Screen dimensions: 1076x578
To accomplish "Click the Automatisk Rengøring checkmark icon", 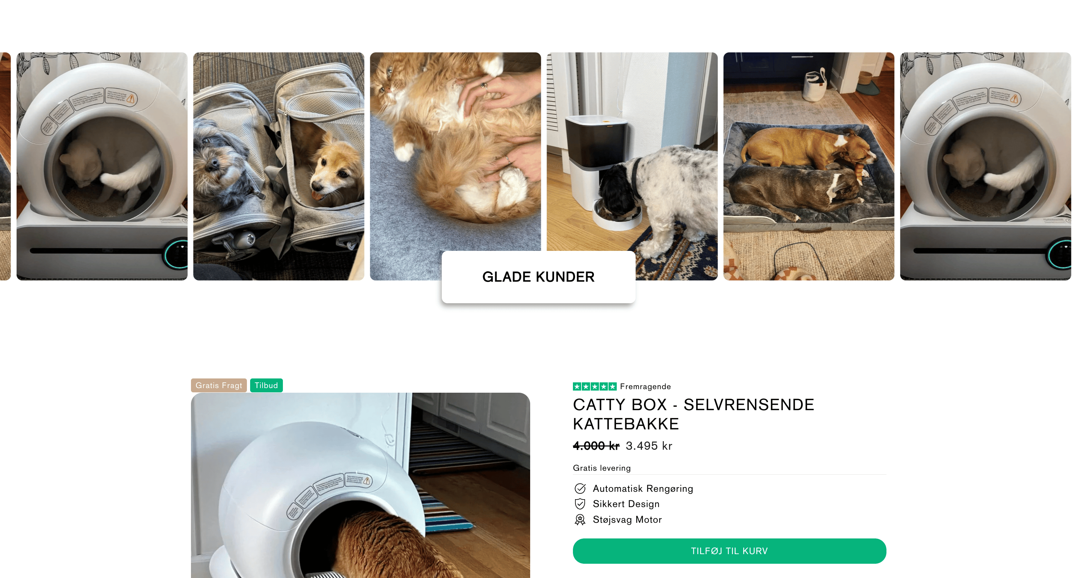I will point(580,488).
